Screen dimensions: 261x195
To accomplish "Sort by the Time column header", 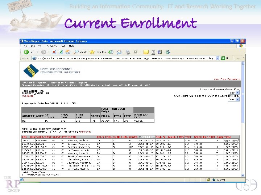I will (x=227, y=137).
